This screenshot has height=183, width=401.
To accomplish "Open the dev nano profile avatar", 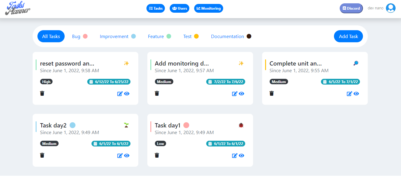I will (x=390, y=8).
